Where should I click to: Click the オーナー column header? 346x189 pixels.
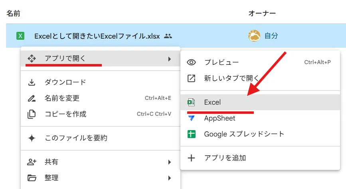coord(262,14)
